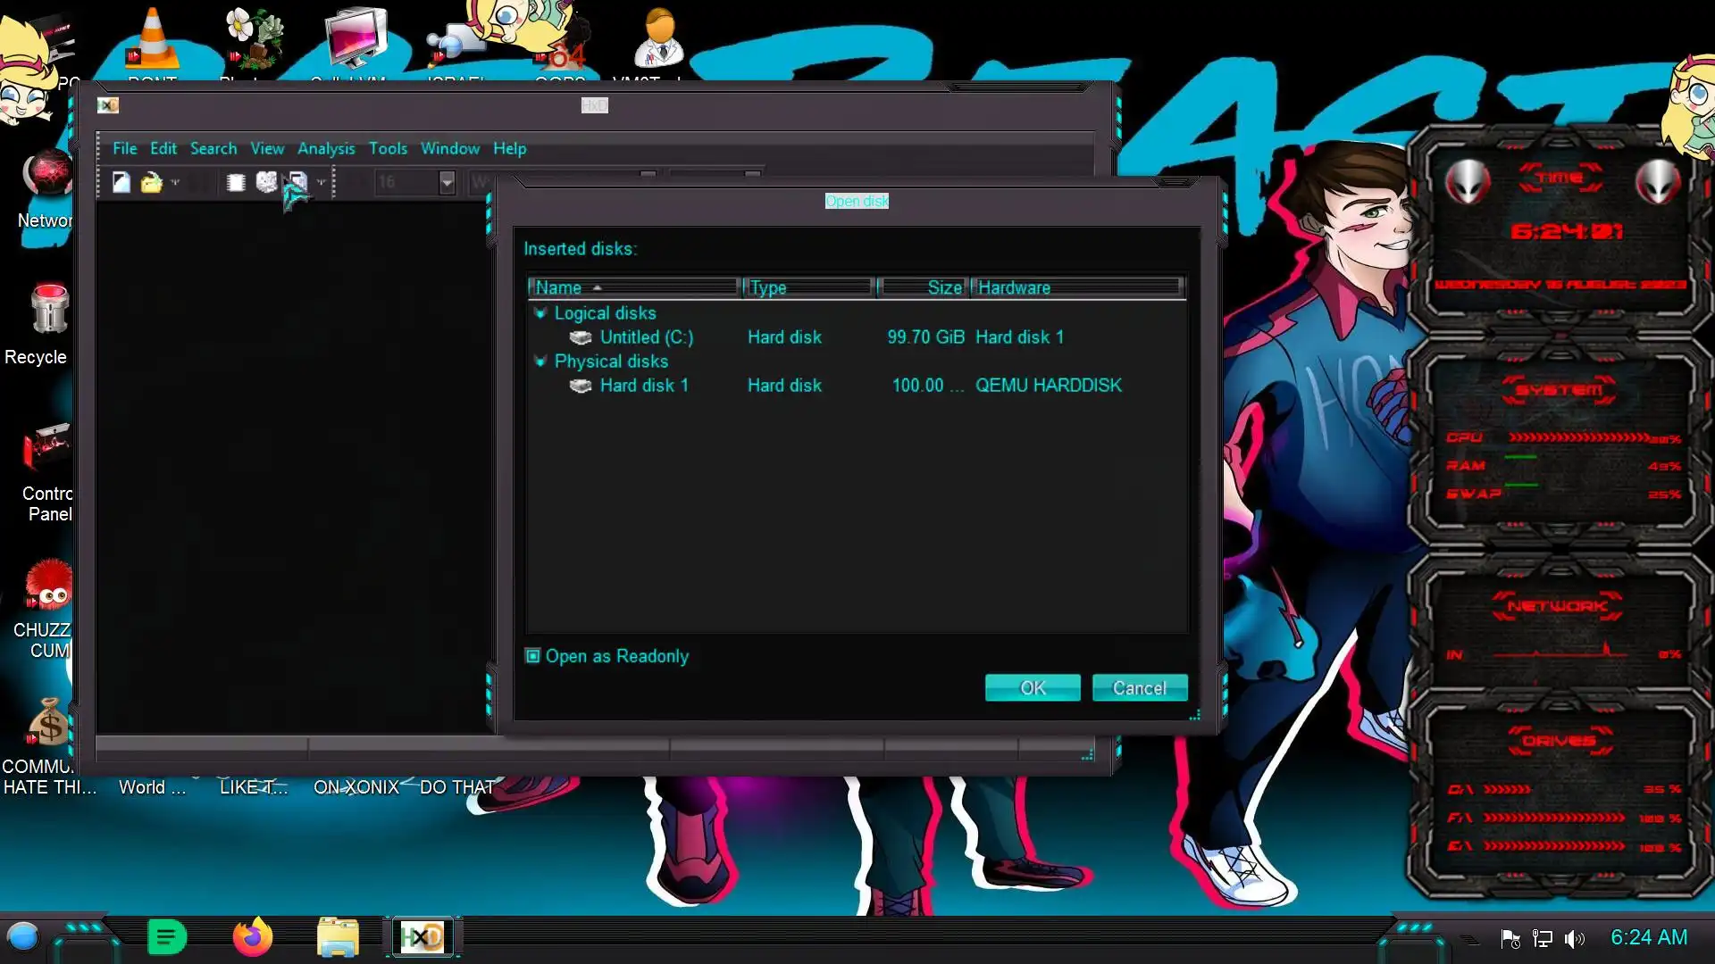The width and height of the screenshot is (1715, 964).
Task: Click the Open disk image icon
Action: point(297,182)
